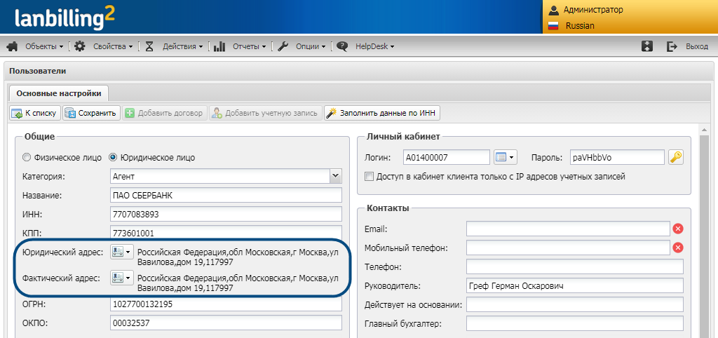Click the ОКПО input field
718x338 pixels.
pos(226,323)
